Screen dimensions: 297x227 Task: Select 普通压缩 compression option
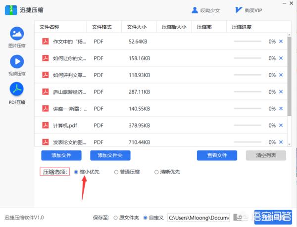(x=116, y=172)
